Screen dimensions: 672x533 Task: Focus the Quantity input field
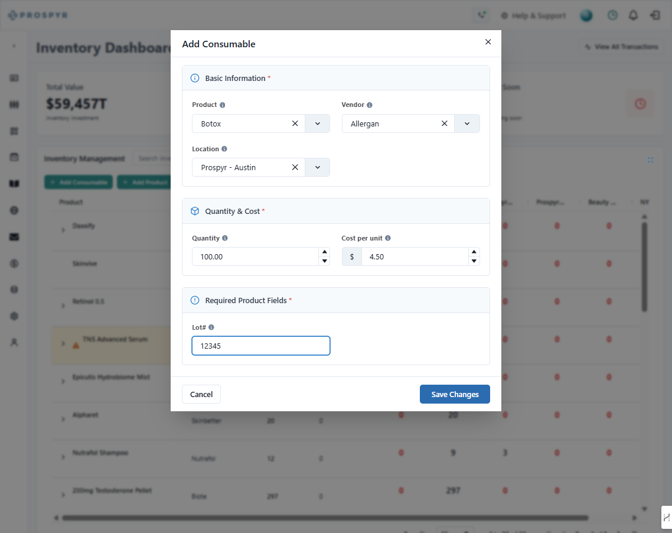(256, 256)
